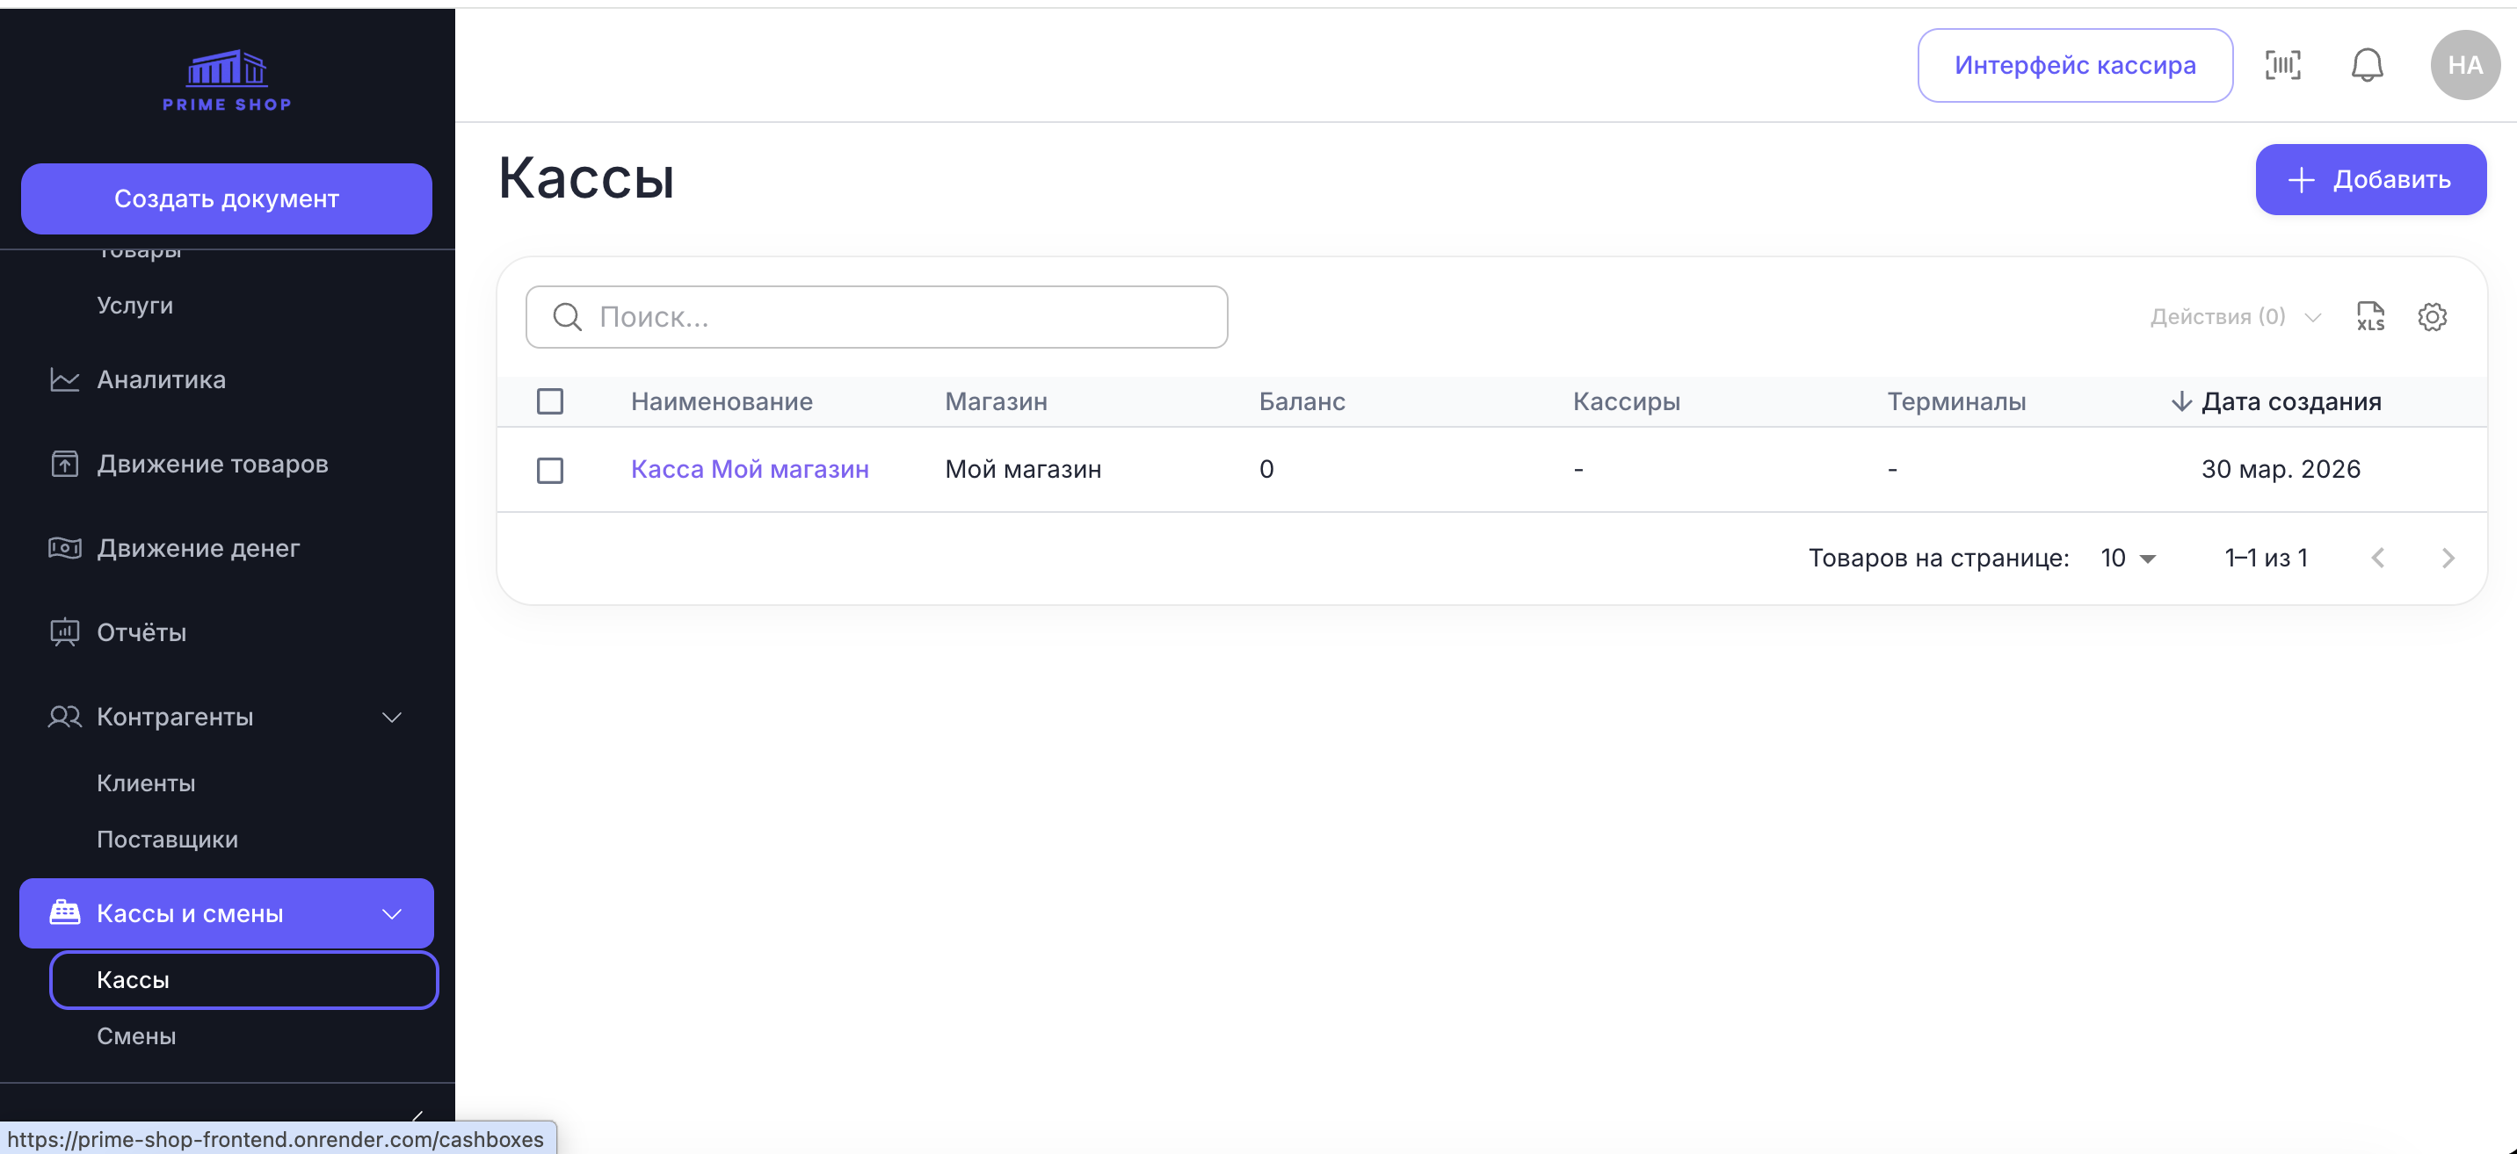Image resolution: width=2517 pixels, height=1154 pixels.
Task: Open Смены submenu item
Action: coord(136,1035)
